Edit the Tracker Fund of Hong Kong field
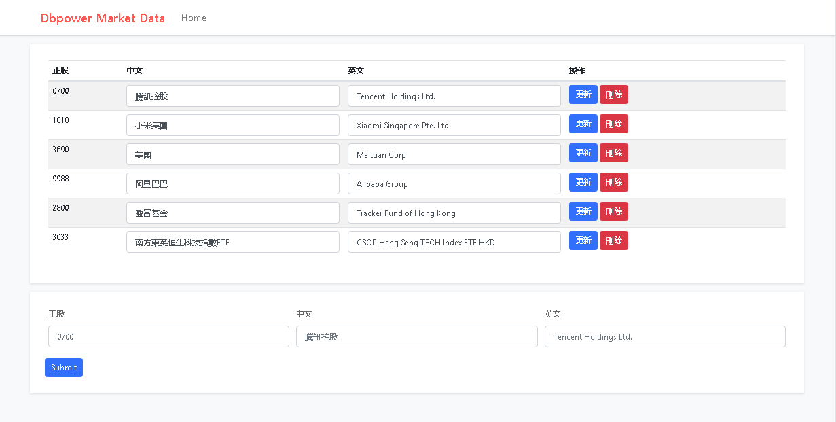 tap(454, 213)
